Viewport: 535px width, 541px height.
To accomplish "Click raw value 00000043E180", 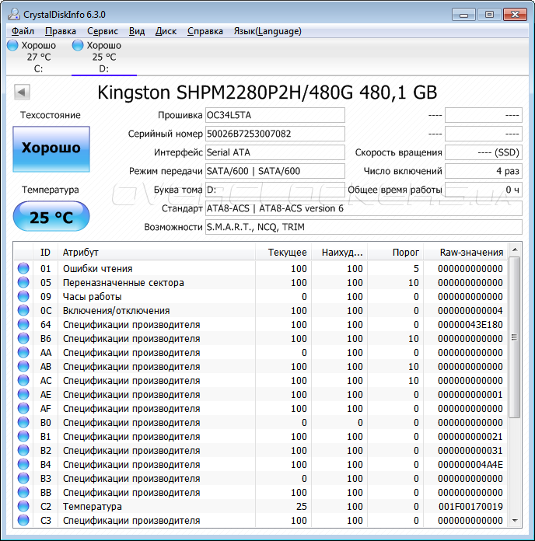I will pos(470,325).
